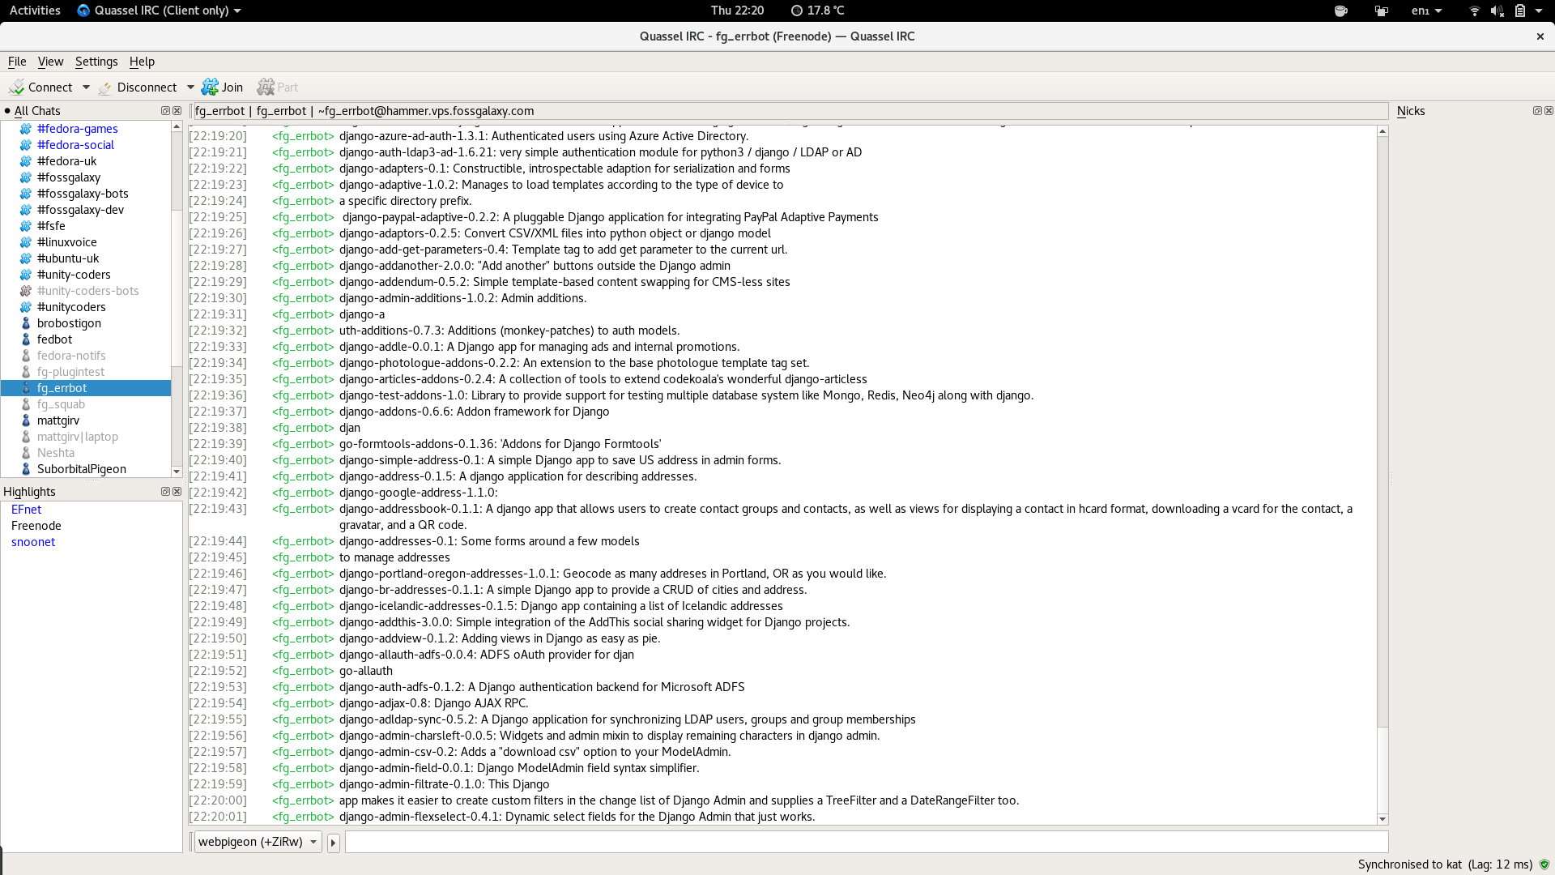This screenshot has height=875, width=1555.
Task: Select the #linuxvoice channel
Action: click(x=67, y=242)
